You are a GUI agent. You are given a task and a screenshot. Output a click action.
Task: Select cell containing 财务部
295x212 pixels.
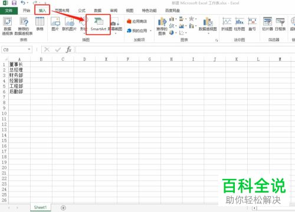19,75
